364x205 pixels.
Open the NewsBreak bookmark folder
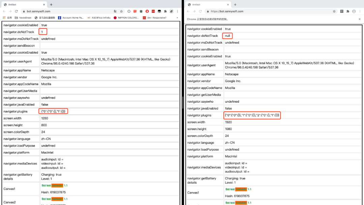pos(23,18)
